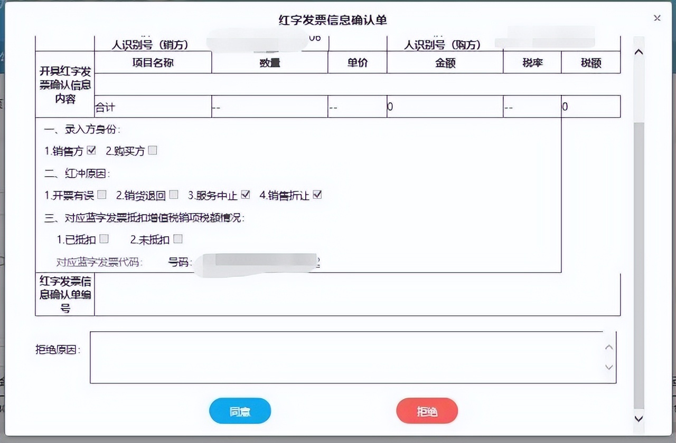Click the 项目名称 column header
This screenshot has height=443, width=676.
click(x=153, y=62)
